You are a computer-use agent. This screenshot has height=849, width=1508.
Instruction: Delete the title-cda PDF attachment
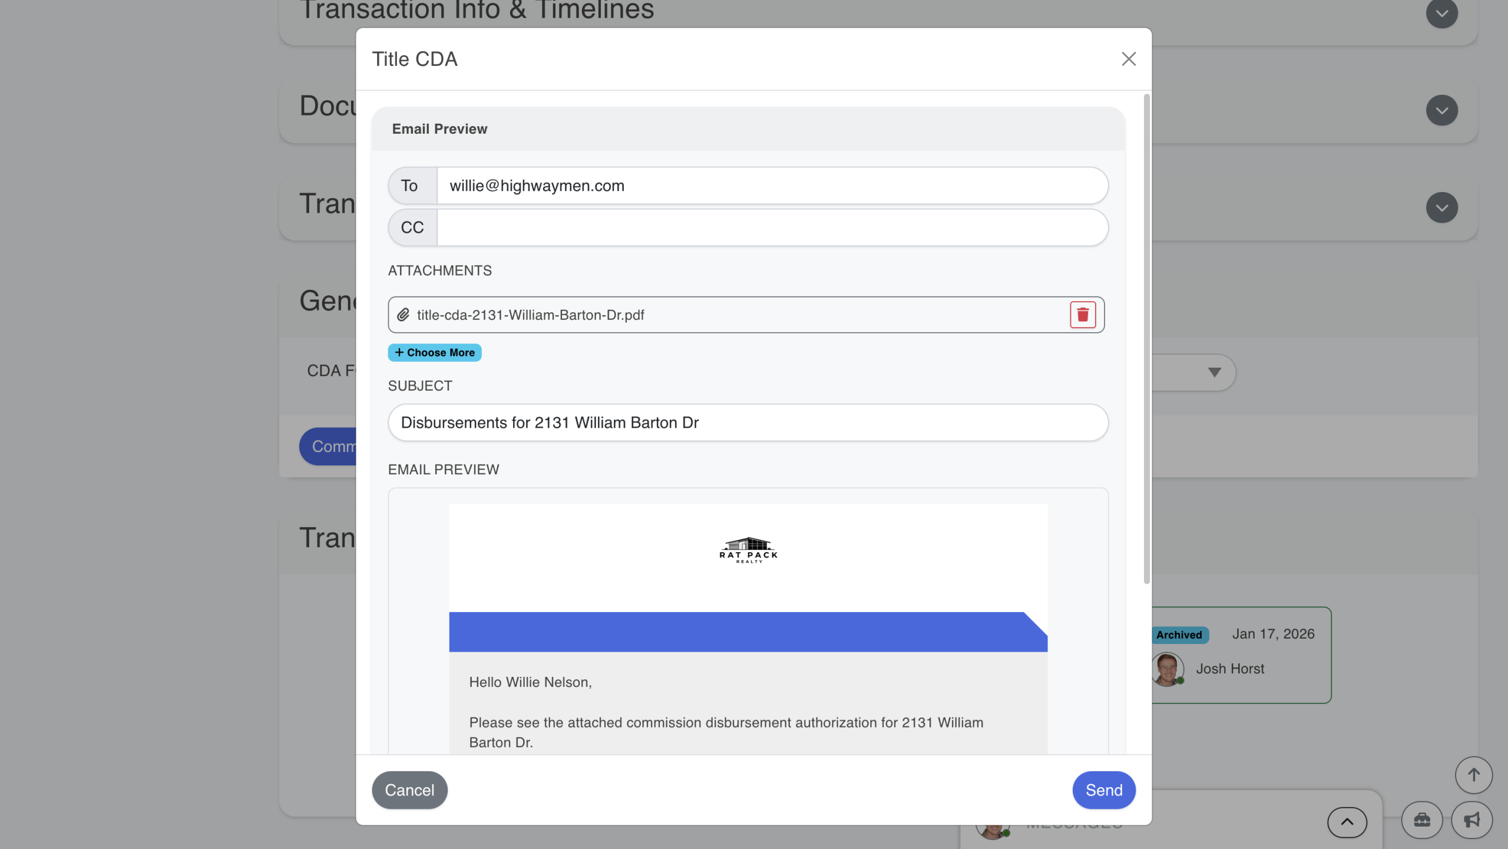pos(1083,315)
